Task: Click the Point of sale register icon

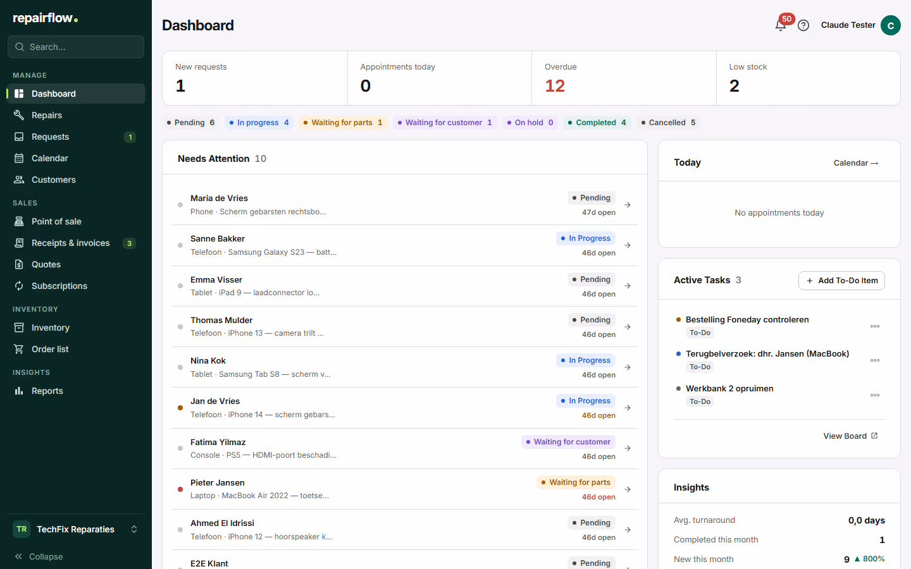Action: pos(19,221)
